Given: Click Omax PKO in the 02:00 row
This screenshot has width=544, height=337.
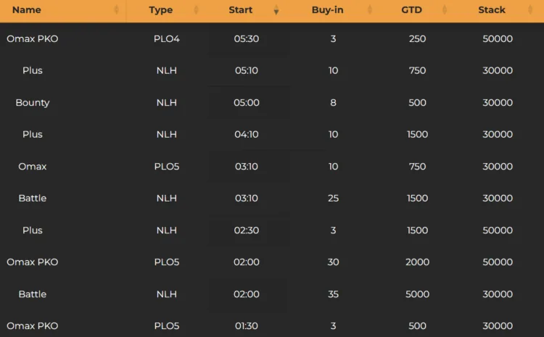Looking at the screenshot, I should 32,262.
